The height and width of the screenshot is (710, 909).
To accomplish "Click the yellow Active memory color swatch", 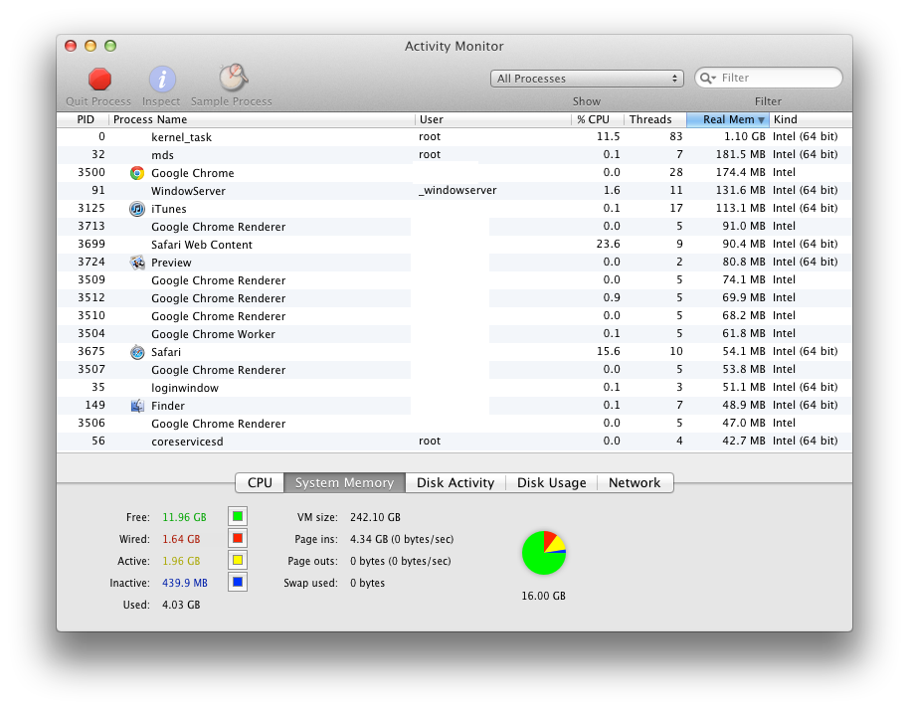I will point(238,561).
